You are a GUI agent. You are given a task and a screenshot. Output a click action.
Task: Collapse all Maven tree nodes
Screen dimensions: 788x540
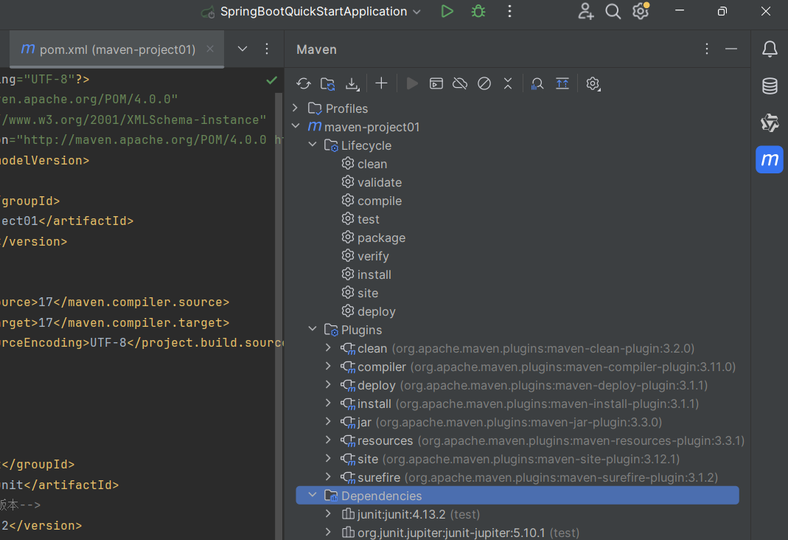point(508,83)
